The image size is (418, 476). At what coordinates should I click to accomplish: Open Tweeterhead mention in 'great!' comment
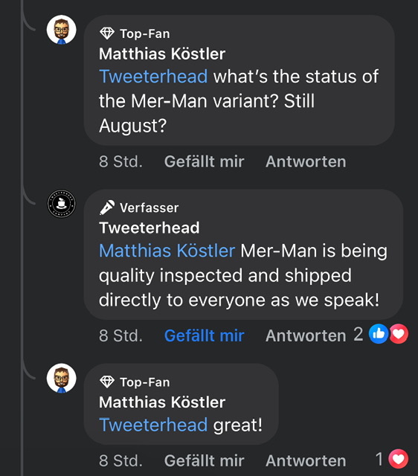[x=153, y=425]
